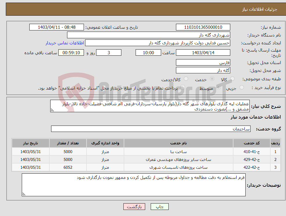The image size is (286, 216).
Task: Click service ساخت سایر پروژه‌های مهندسی عمران
Action: point(178,159)
